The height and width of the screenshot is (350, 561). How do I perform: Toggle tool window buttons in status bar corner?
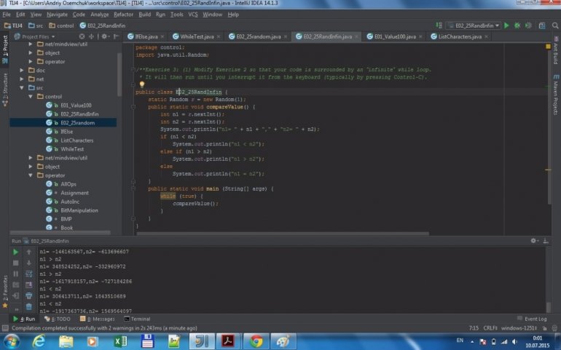click(5, 328)
